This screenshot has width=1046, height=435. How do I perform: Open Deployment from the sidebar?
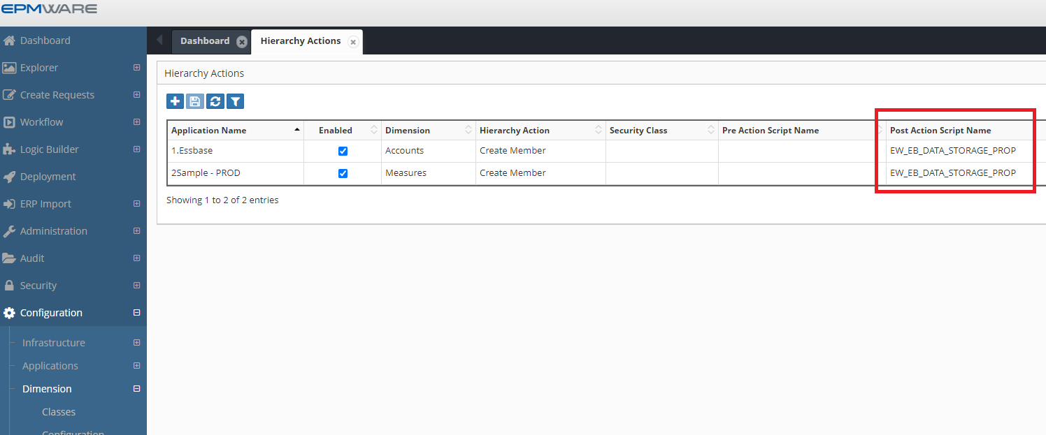tap(48, 177)
